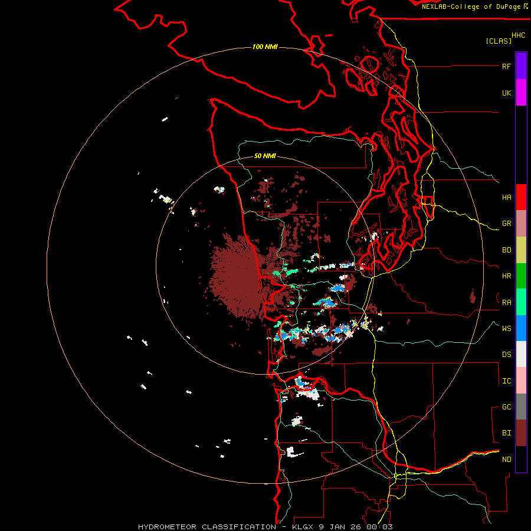Click the 'HA' legend label

pyautogui.click(x=506, y=198)
